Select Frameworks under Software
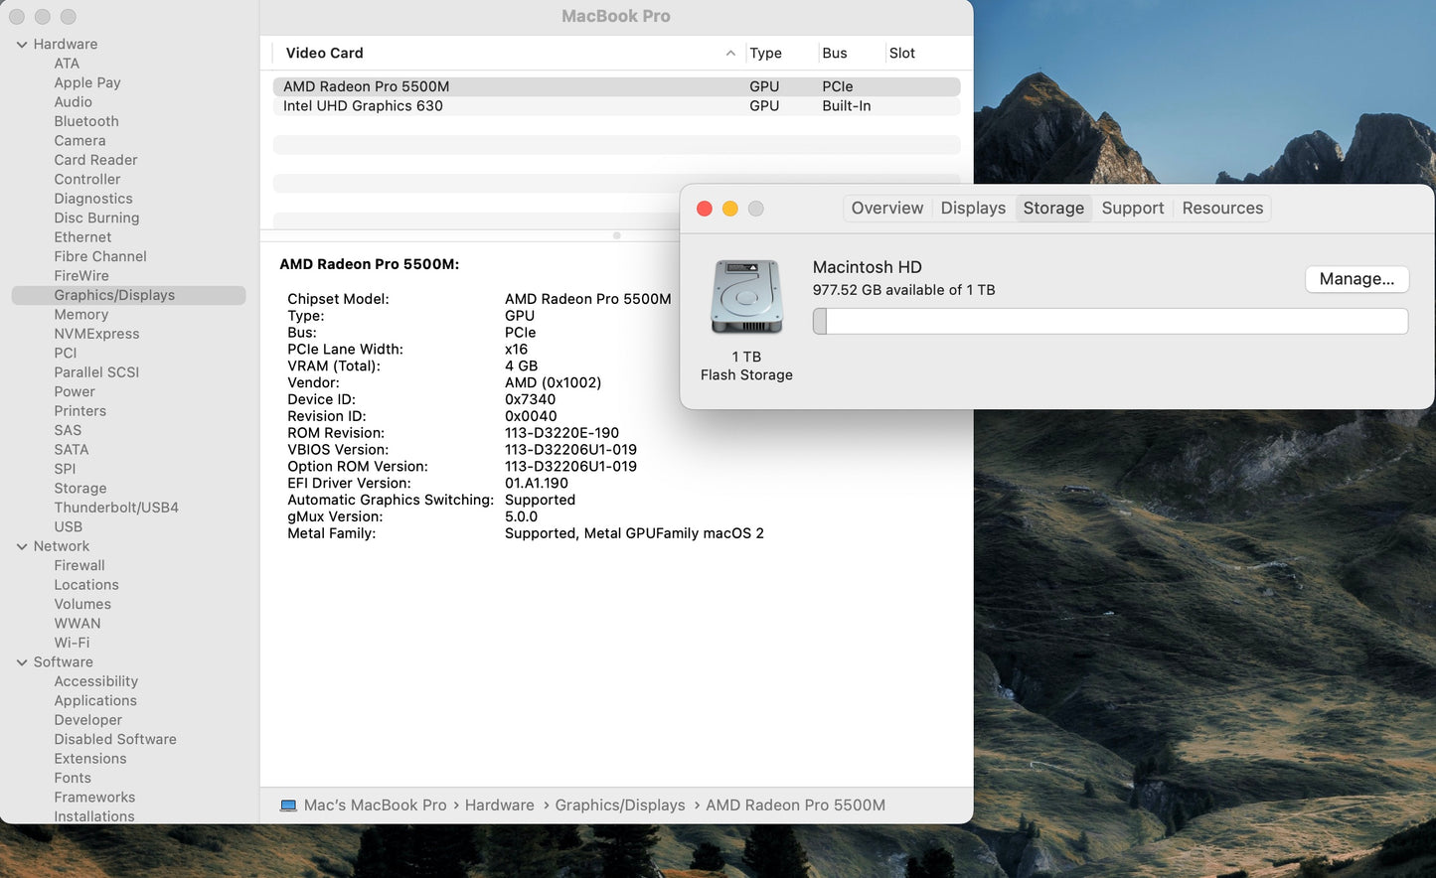 [x=94, y=798]
